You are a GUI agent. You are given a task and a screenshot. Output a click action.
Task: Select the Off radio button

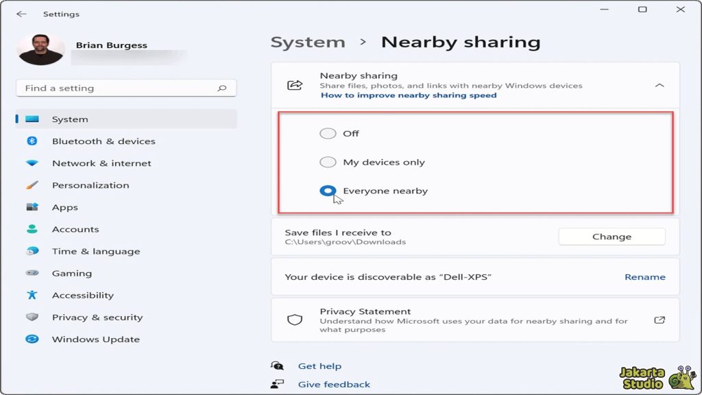[x=328, y=134]
